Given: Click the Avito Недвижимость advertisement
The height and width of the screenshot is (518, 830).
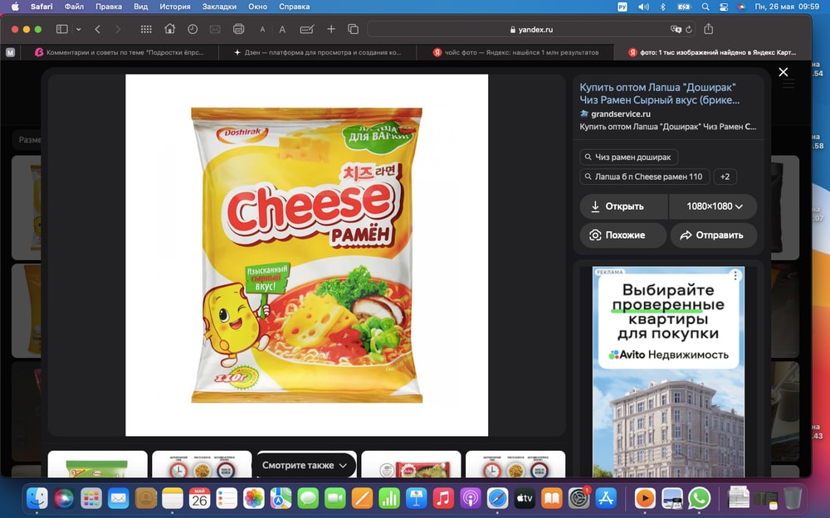Looking at the screenshot, I should tap(668, 372).
